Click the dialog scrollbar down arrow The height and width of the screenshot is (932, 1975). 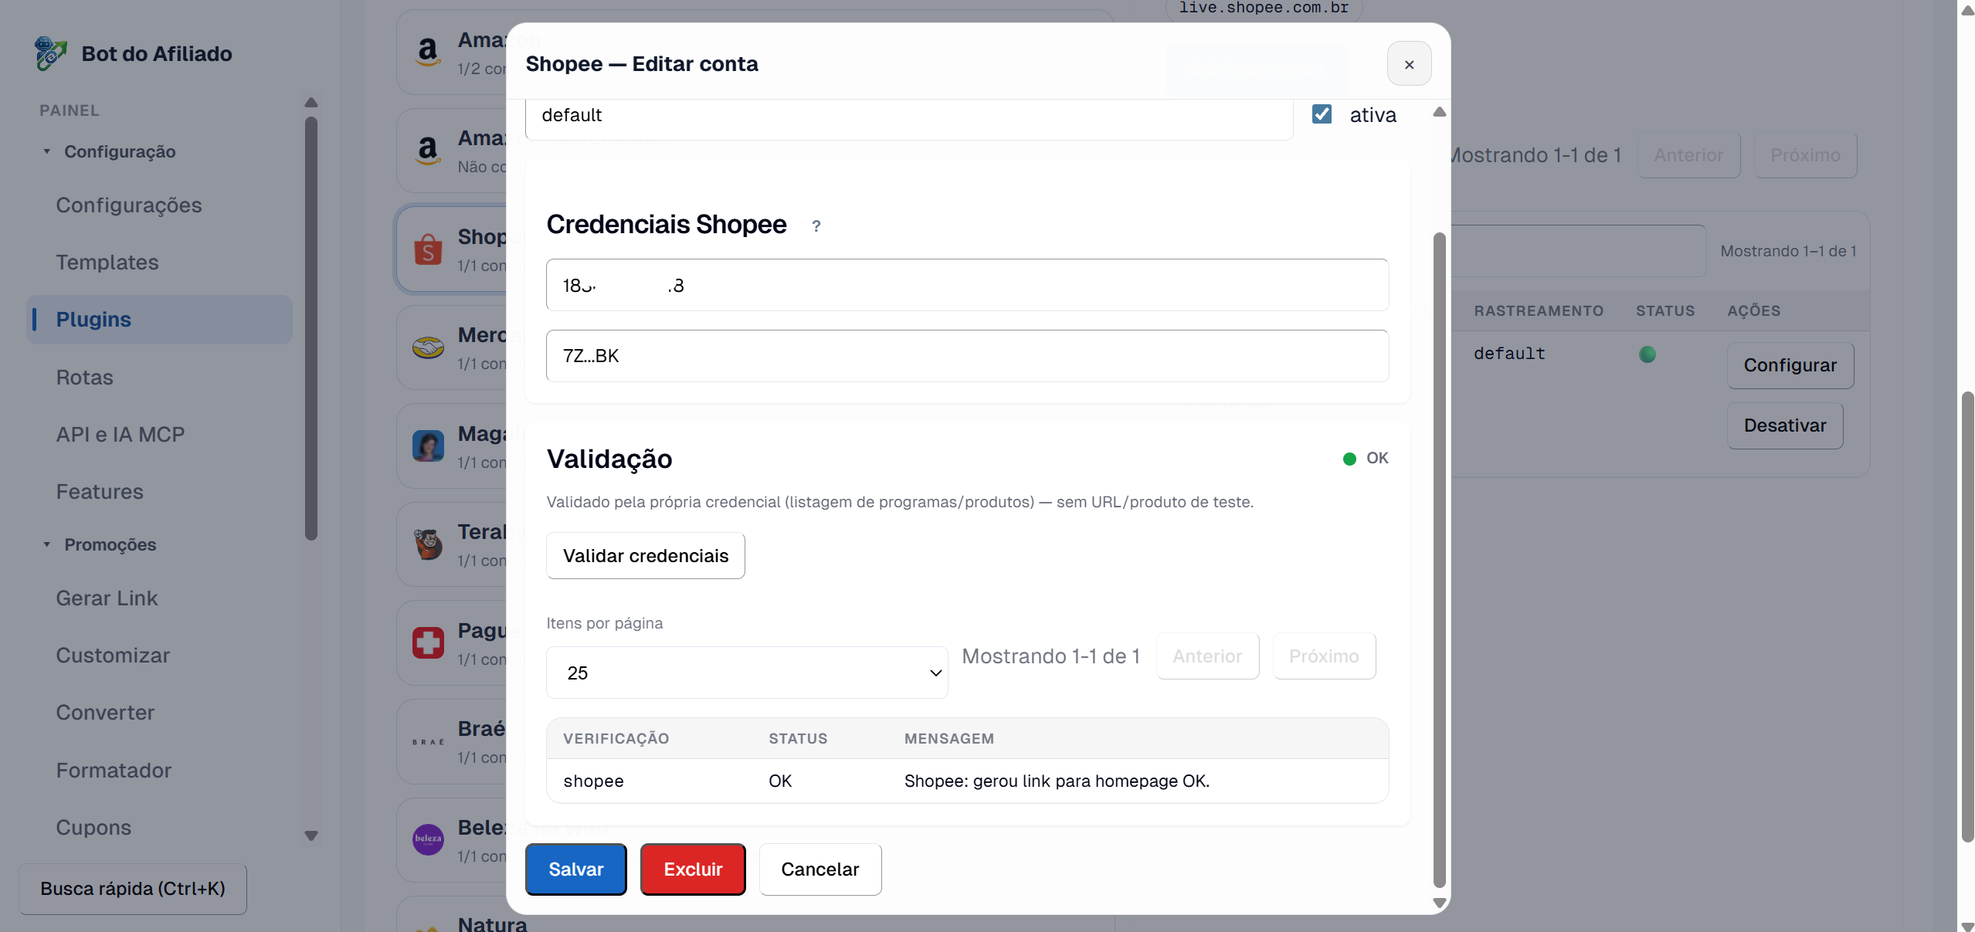(1439, 903)
